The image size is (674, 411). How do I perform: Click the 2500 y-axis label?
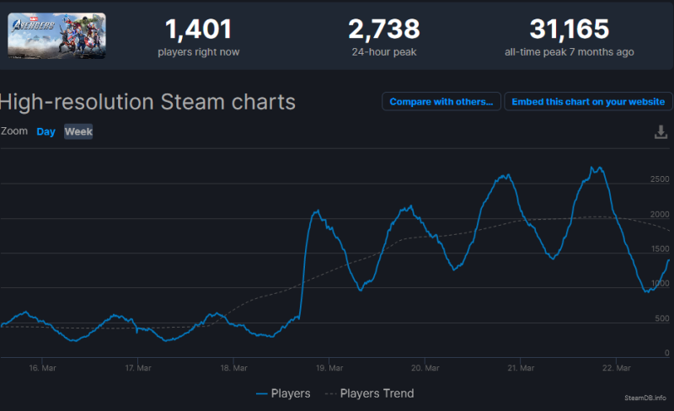click(660, 179)
